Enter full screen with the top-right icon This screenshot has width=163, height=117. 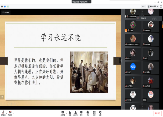click(x=160, y=6)
